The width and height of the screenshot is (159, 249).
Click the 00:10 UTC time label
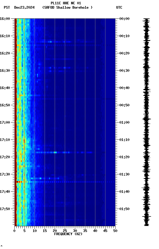point(124,36)
